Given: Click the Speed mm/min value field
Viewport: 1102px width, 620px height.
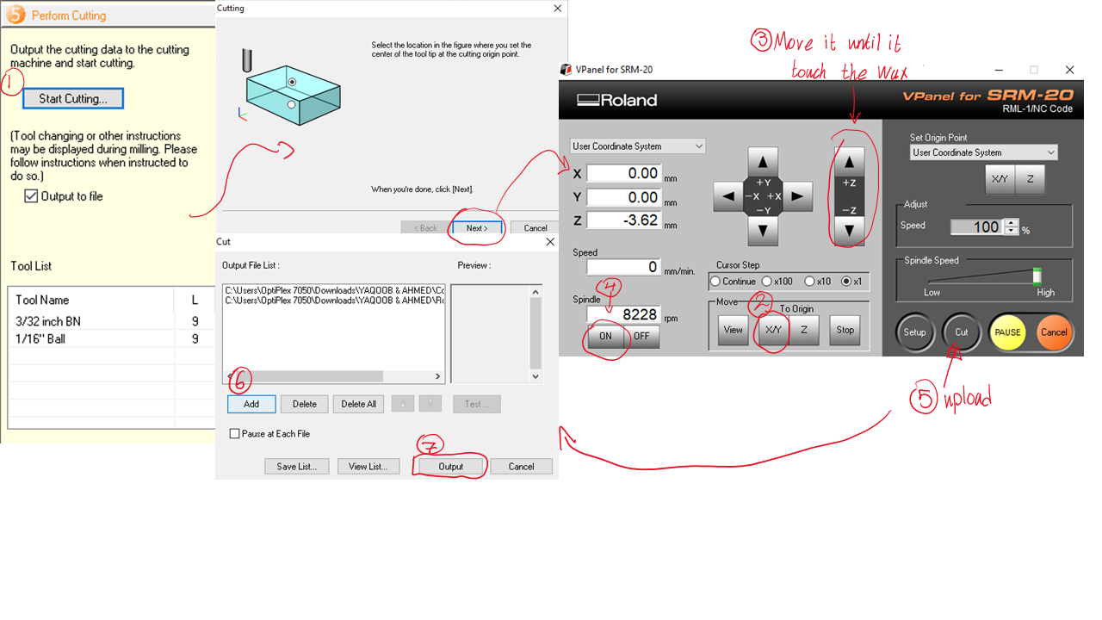Looking at the screenshot, I should click(623, 267).
